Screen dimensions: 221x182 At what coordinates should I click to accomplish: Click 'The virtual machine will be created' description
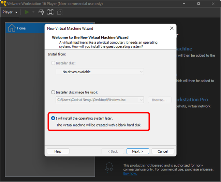click(99, 125)
